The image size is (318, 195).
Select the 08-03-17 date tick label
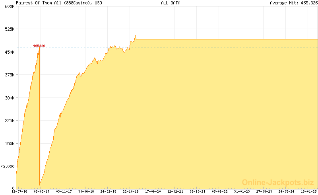42,192
